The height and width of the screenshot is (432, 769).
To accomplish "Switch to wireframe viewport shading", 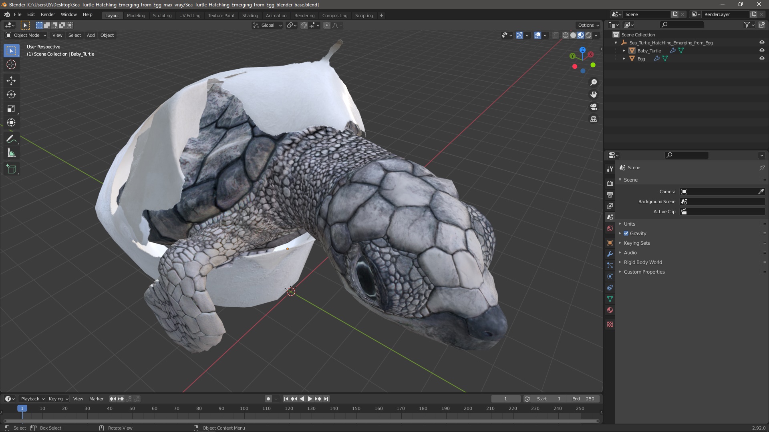I will (x=566, y=35).
